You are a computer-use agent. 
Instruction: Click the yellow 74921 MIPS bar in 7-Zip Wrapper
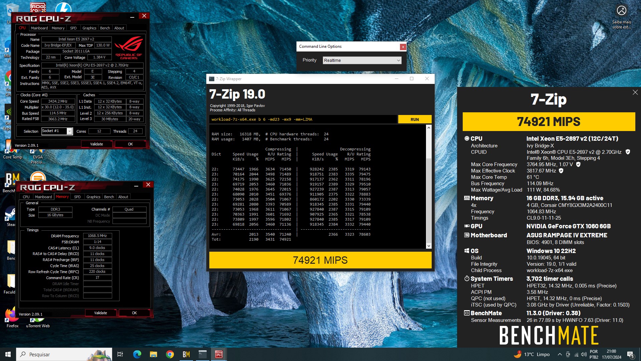[320, 260]
